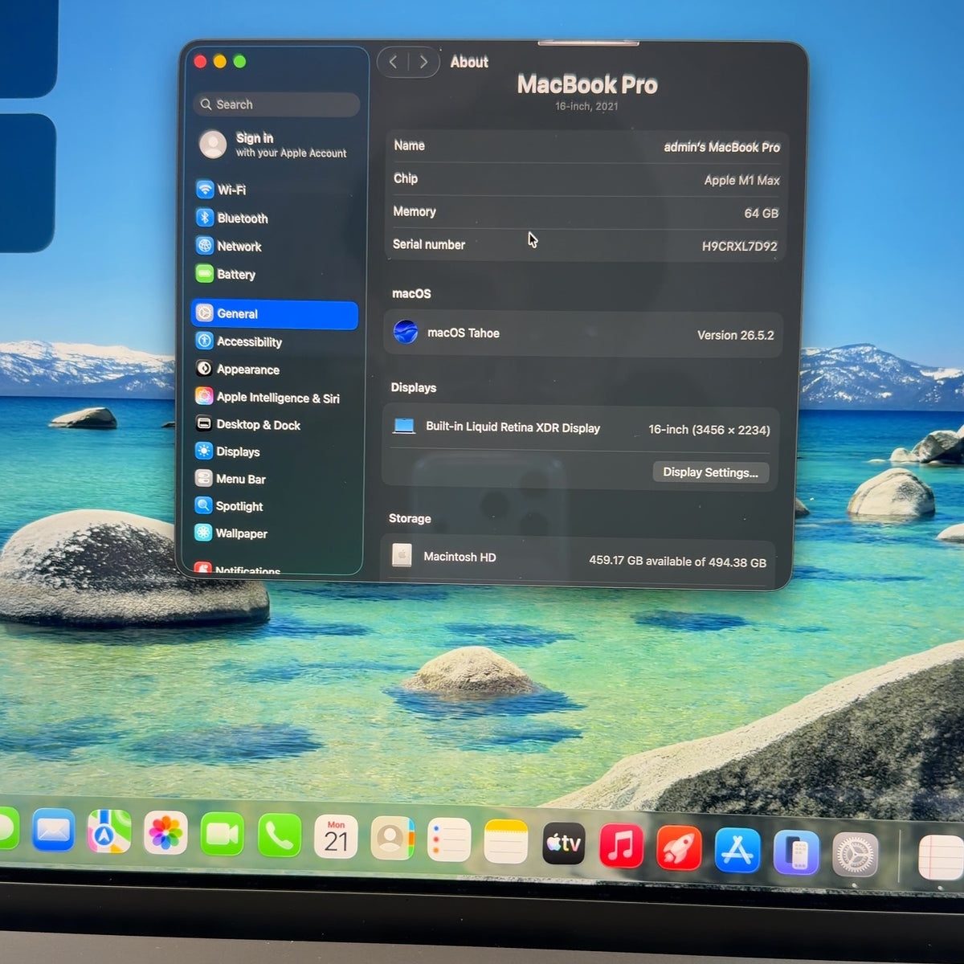
Task: Click the Storage section heading
Action: [410, 518]
